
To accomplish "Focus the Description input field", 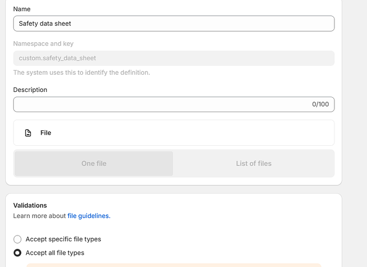I will tap(160, 104).
